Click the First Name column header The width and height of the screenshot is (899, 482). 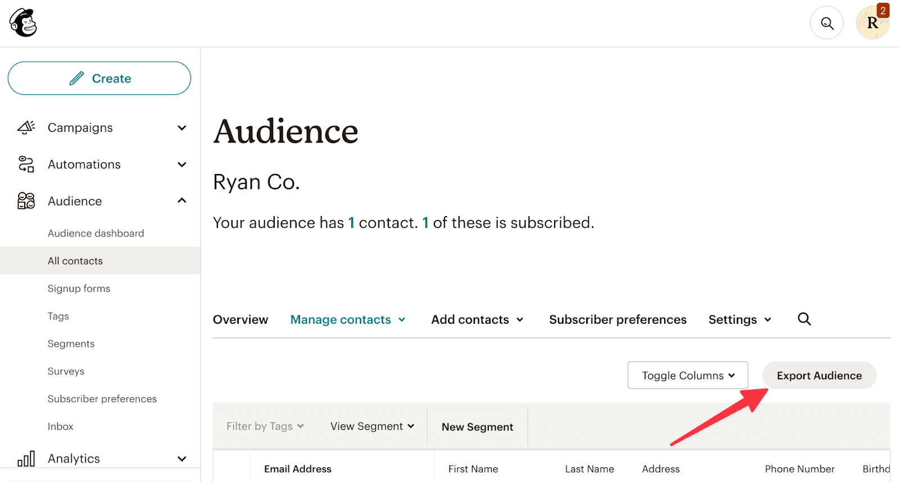point(473,469)
